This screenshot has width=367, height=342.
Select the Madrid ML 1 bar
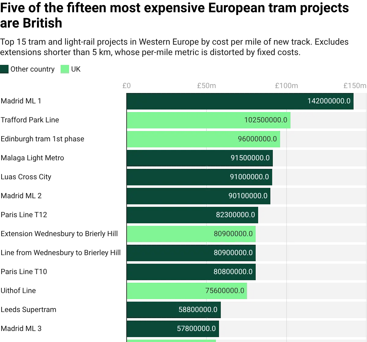pyautogui.click(x=240, y=101)
